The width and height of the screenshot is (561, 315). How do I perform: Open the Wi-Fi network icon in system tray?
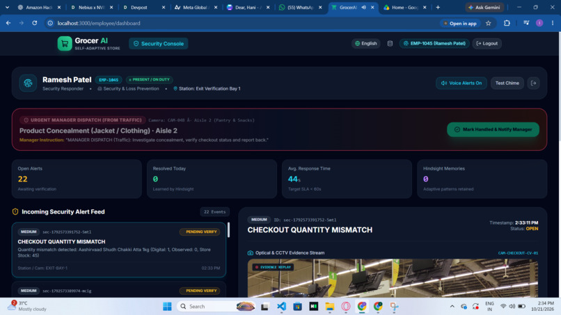point(503,307)
